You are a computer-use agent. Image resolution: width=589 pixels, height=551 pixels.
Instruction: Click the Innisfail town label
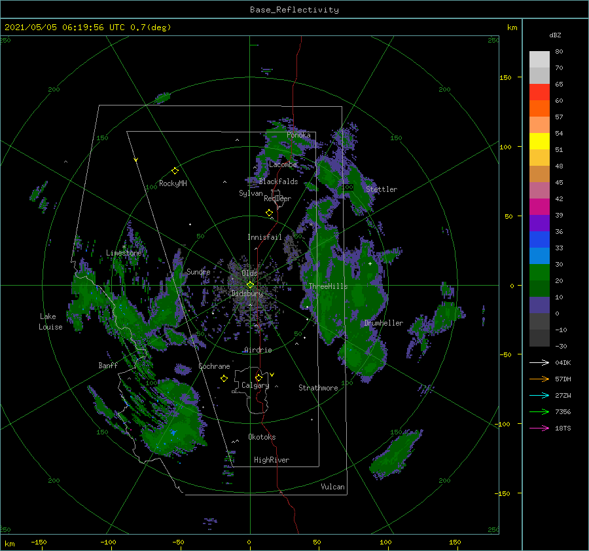click(x=264, y=237)
